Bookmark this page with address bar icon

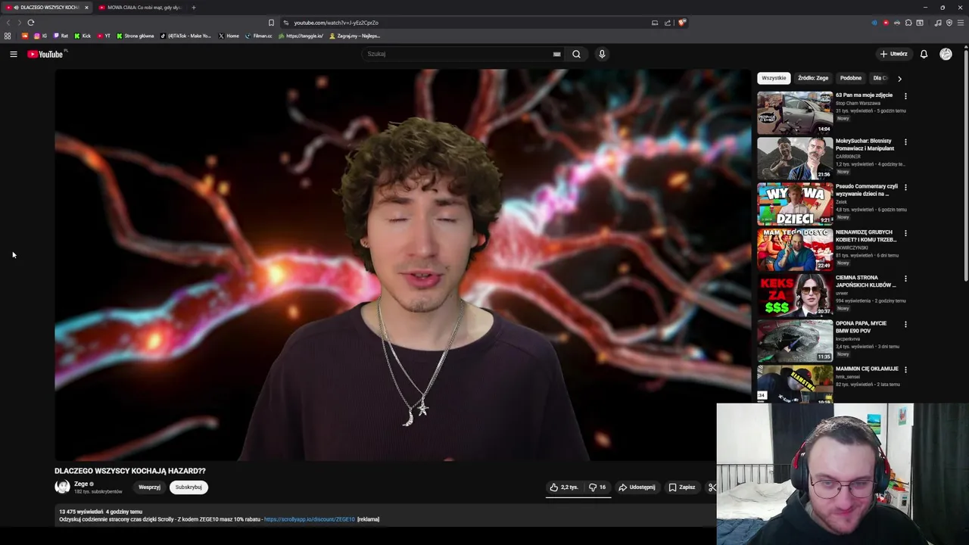pos(271,23)
